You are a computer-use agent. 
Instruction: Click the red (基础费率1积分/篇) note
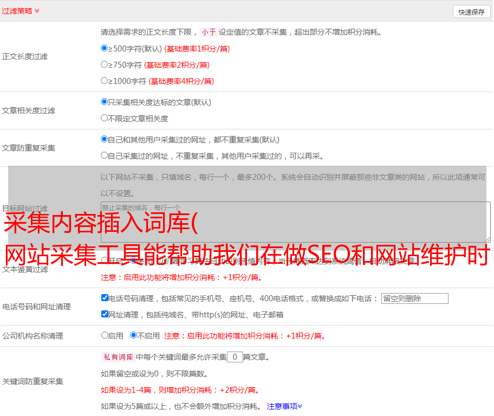click(x=197, y=49)
